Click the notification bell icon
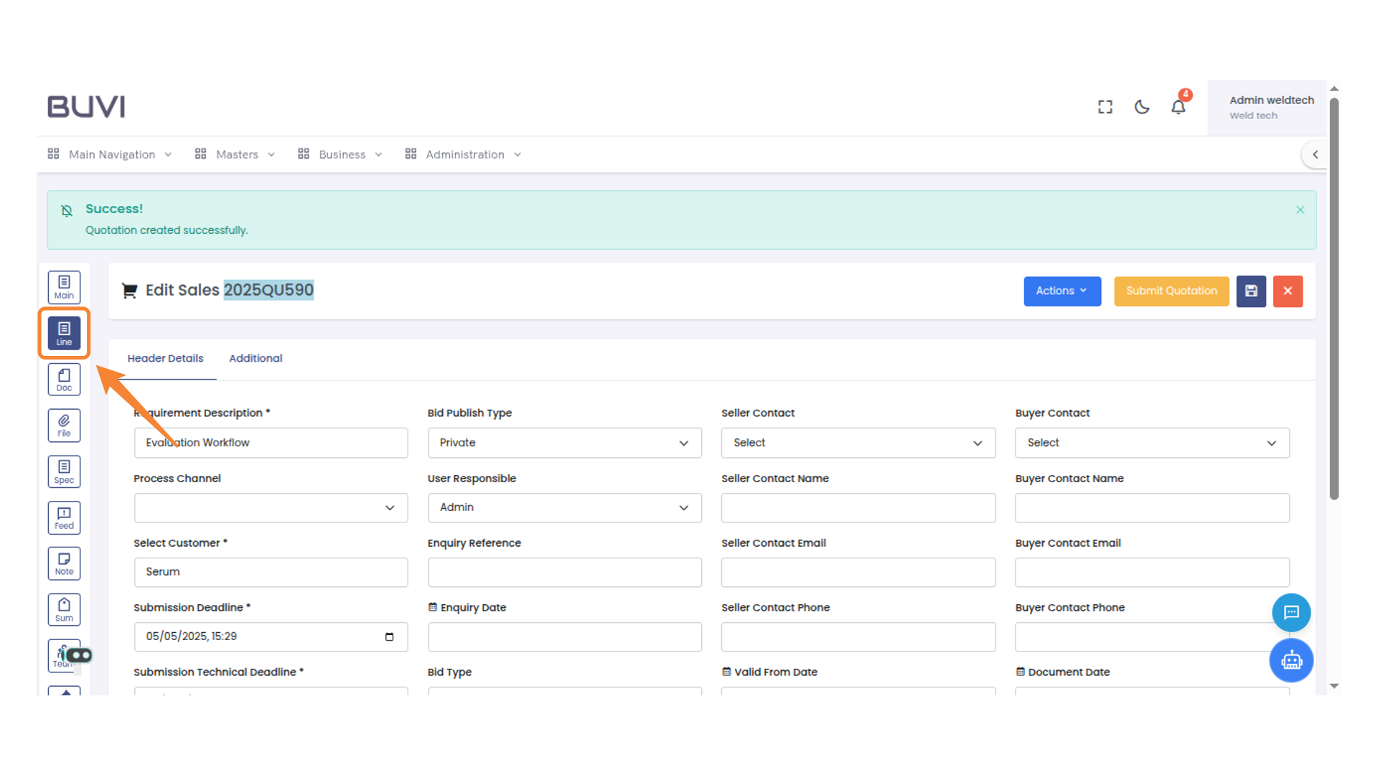This screenshot has width=1378, height=775. pos(1178,107)
